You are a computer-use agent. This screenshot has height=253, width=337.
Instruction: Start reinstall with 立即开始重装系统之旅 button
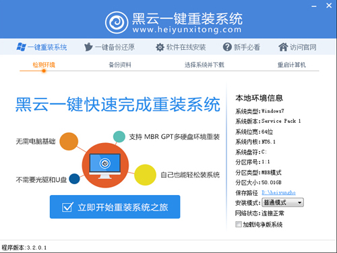[x=115, y=207]
